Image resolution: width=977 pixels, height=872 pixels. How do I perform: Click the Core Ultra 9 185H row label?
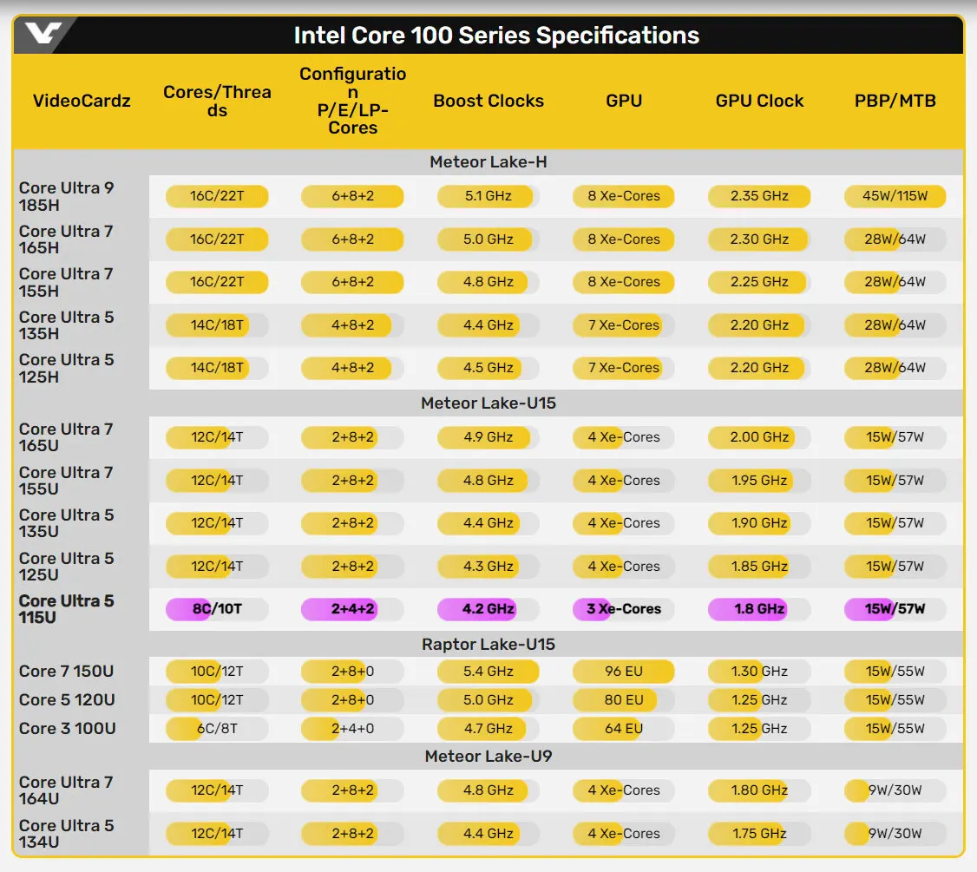[x=67, y=196]
